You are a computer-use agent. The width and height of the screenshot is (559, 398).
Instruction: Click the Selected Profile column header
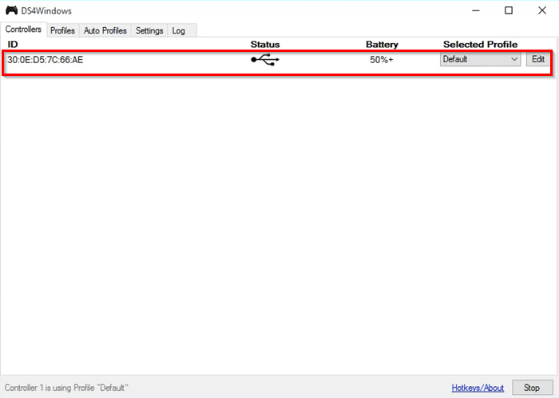click(x=480, y=44)
